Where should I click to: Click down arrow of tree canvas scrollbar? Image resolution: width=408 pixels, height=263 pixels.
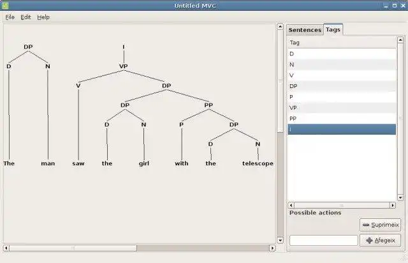tap(280, 240)
